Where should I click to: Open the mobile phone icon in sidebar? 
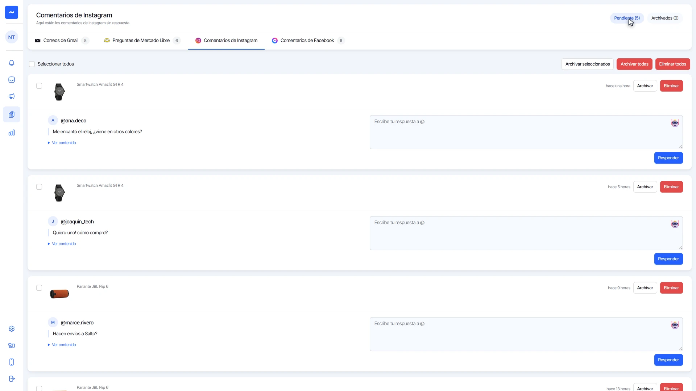click(x=12, y=362)
